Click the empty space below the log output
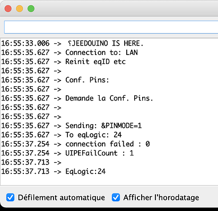This screenshot has width=218, height=211. point(109,180)
